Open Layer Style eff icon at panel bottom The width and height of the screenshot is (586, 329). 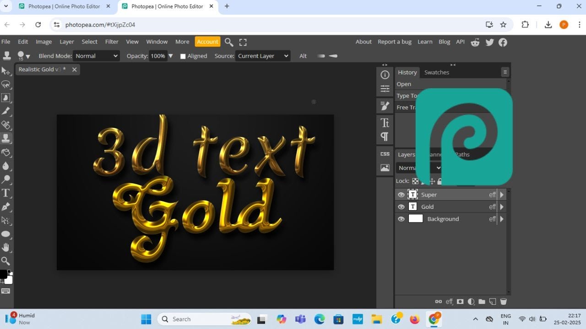(x=449, y=302)
